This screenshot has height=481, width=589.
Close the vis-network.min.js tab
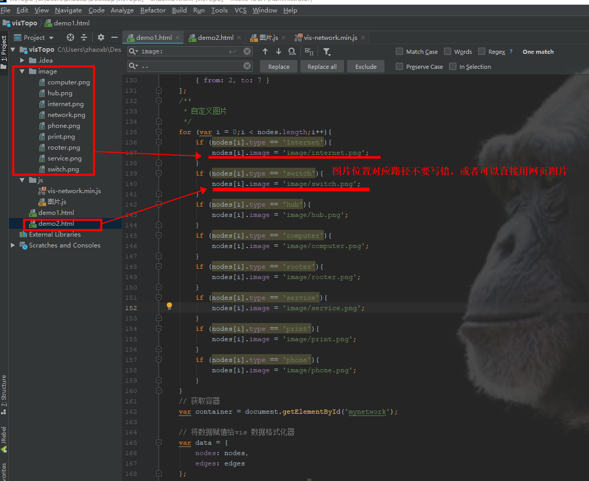[x=363, y=38]
